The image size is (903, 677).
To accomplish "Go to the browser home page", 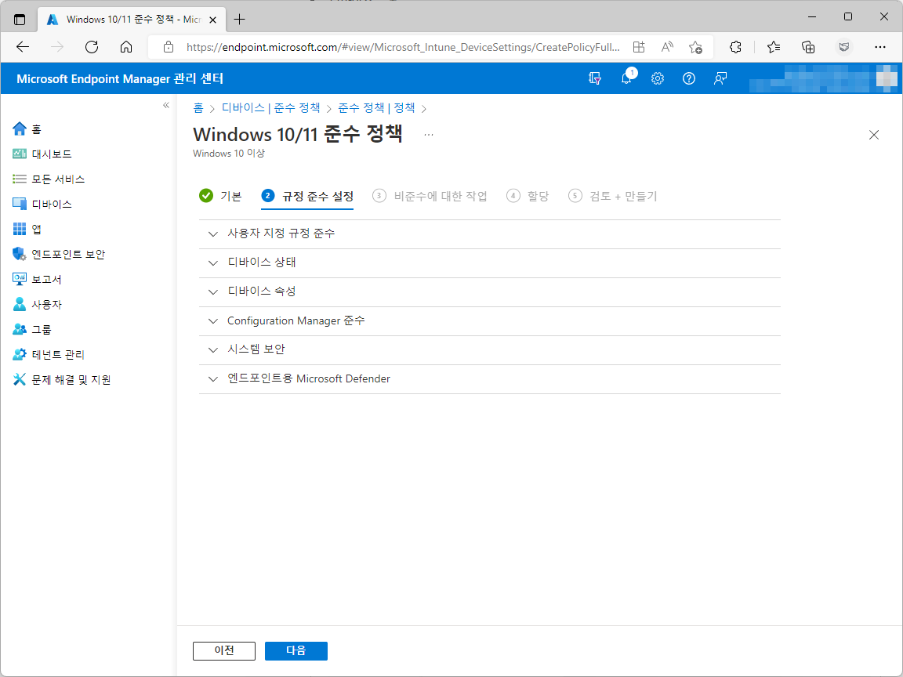I will click(x=126, y=47).
